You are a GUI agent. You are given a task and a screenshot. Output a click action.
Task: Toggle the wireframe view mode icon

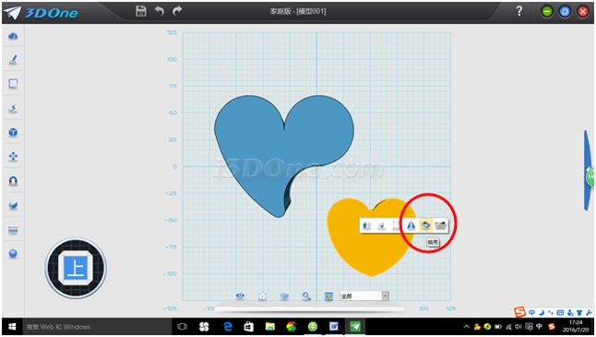[x=262, y=296]
